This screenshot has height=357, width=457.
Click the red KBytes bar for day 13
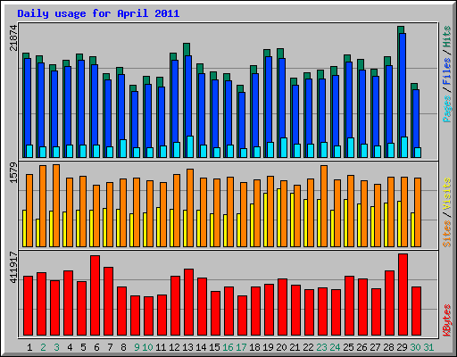pyautogui.click(x=188, y=303)
